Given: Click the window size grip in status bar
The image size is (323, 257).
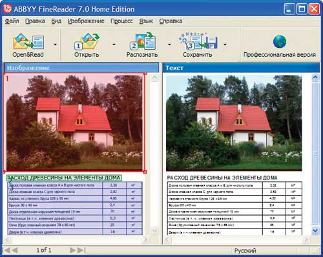Looking at the screenshot, I should 317,251.
